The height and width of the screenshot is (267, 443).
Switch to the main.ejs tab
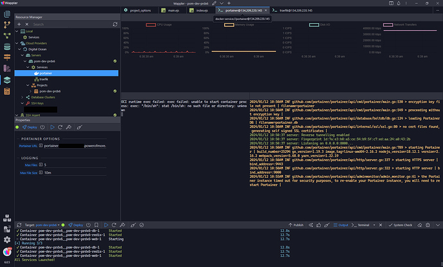click(x=170, y=10)
